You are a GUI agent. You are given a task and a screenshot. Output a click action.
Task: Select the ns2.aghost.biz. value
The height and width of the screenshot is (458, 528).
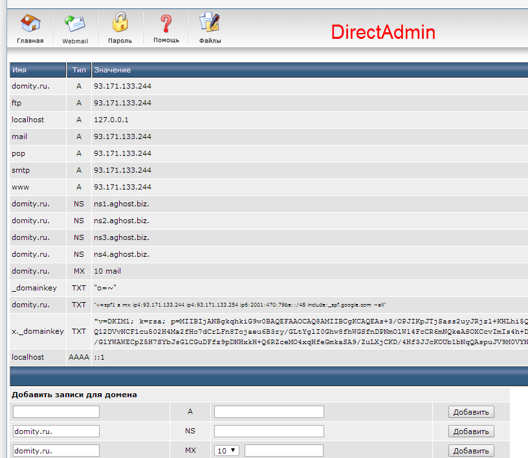pos(122,221)
